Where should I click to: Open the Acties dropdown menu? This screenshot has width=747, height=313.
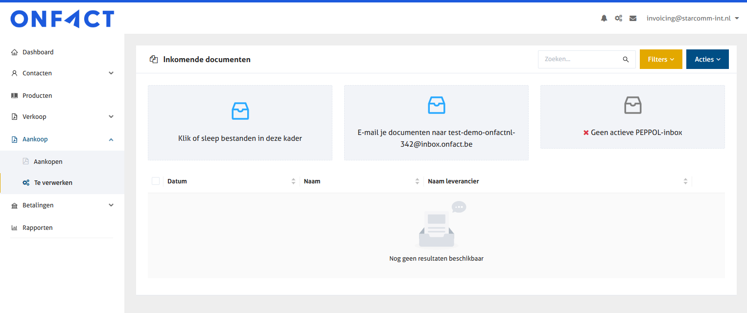[707, 59]
